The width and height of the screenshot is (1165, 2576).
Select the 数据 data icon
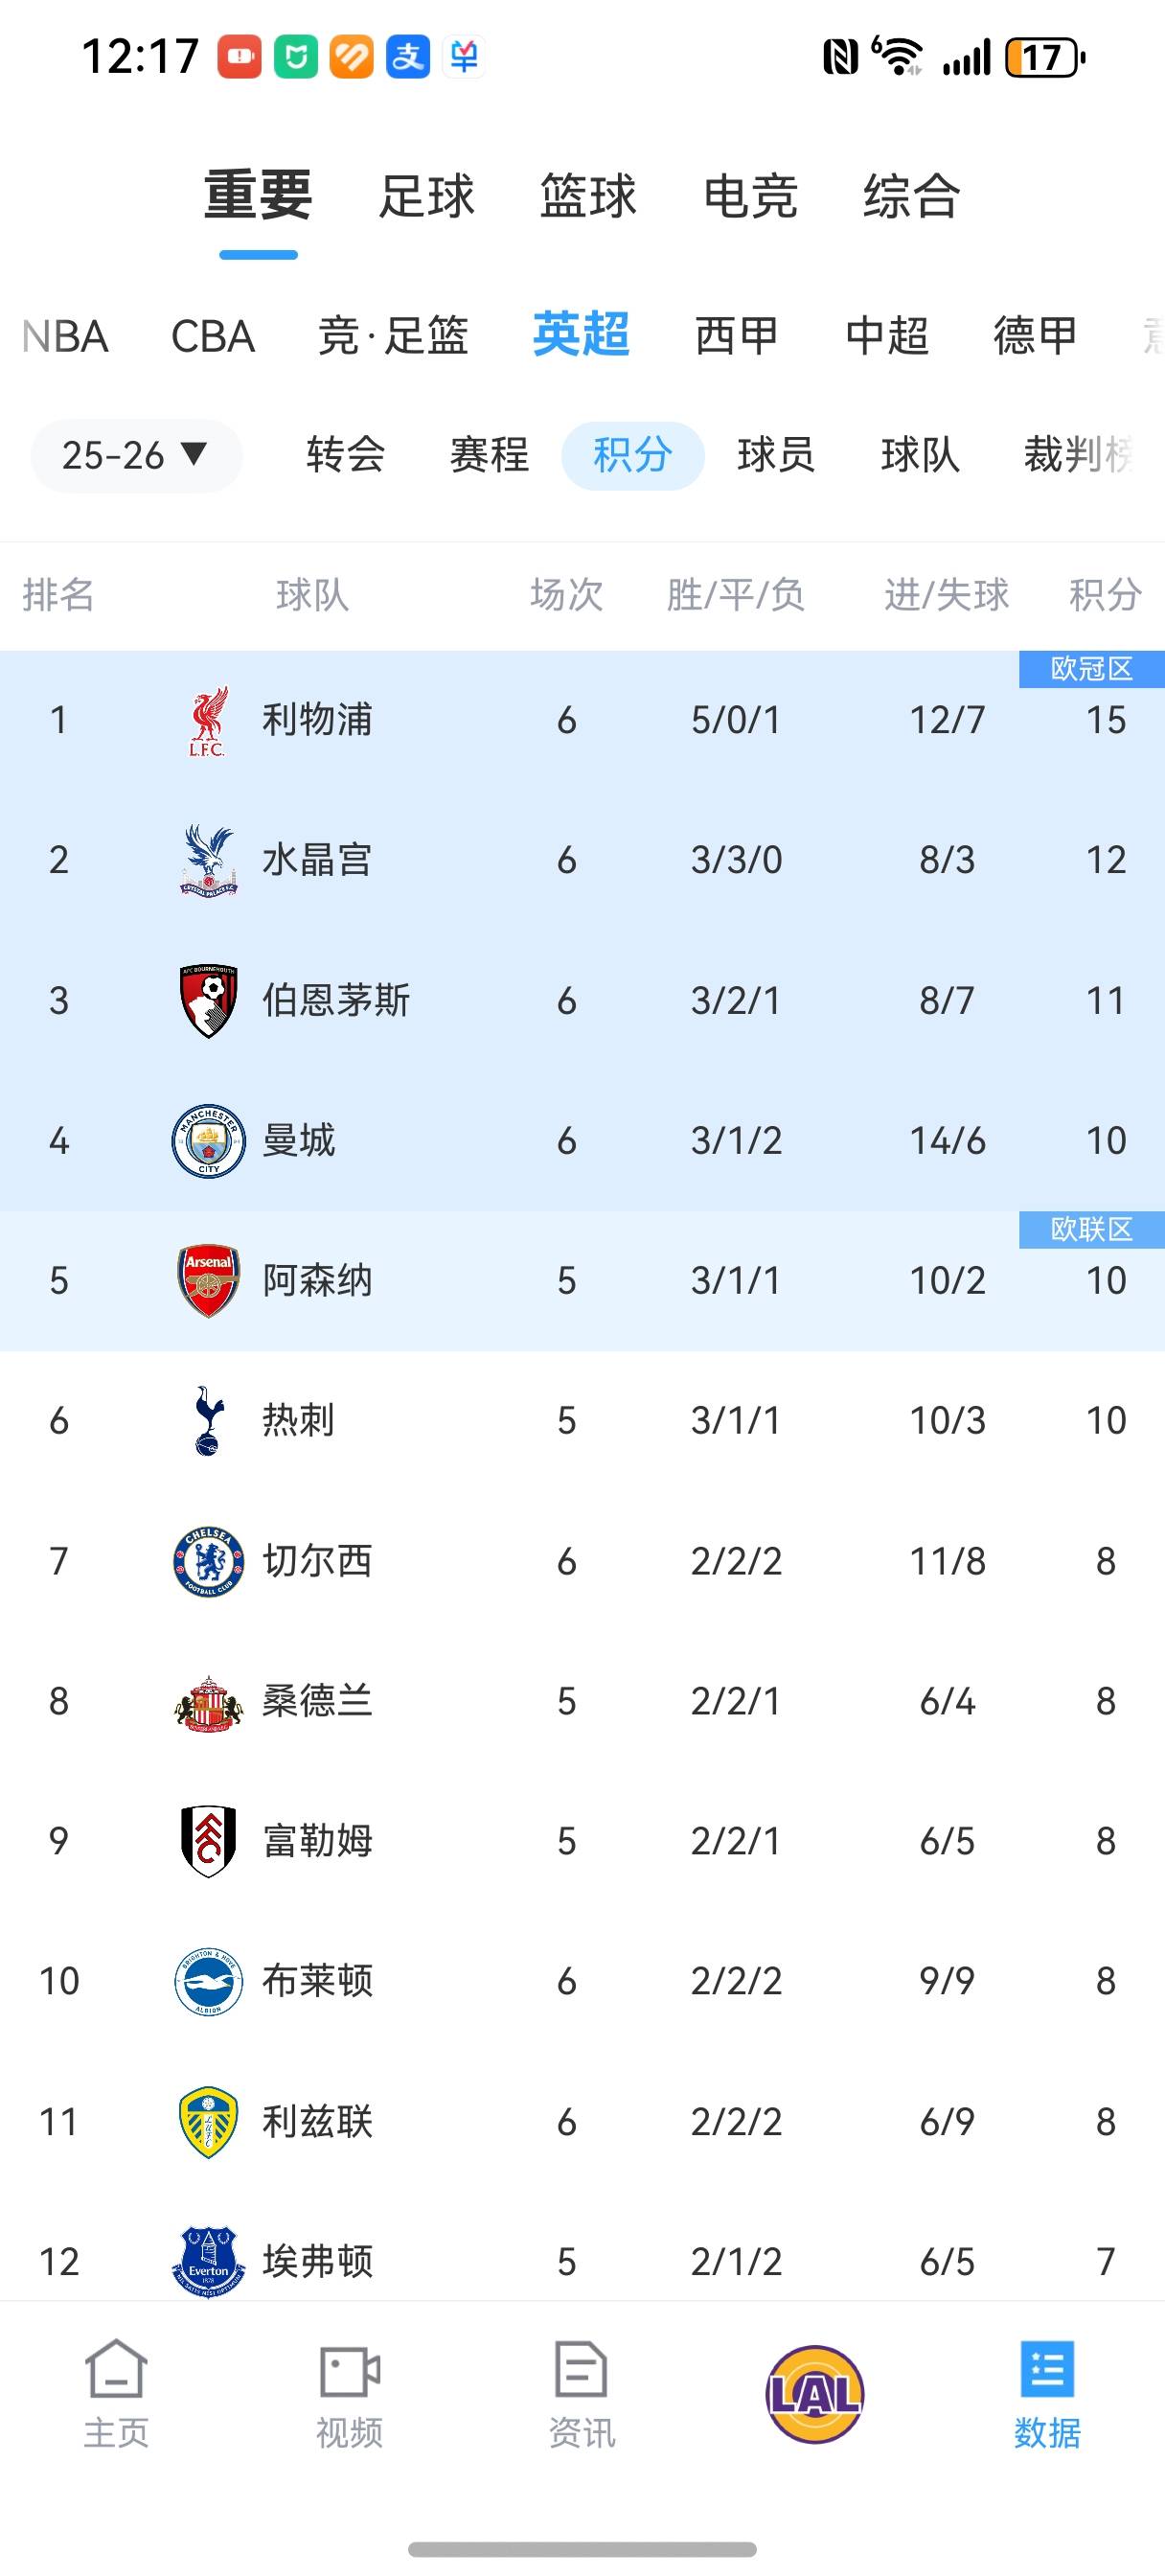(x=1047, y=2370)
